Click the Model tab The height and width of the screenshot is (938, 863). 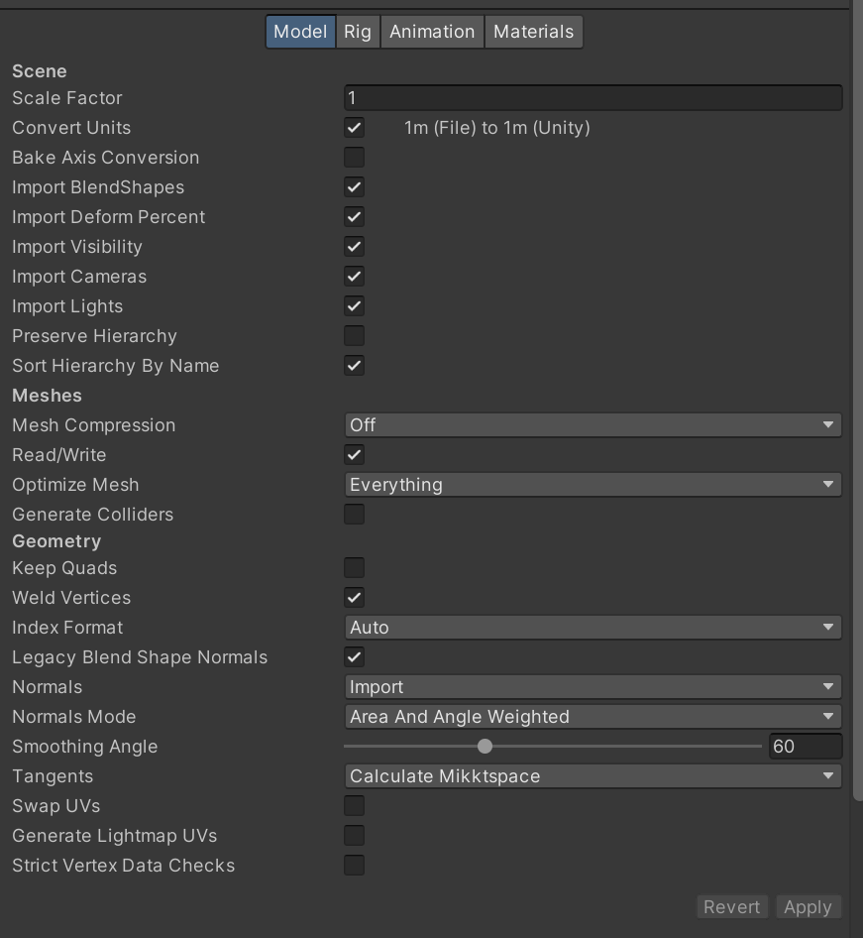click(x=300, y=32)
